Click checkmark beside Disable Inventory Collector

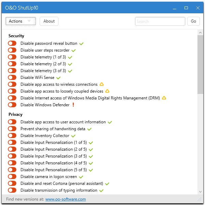(x=73, y=136)
